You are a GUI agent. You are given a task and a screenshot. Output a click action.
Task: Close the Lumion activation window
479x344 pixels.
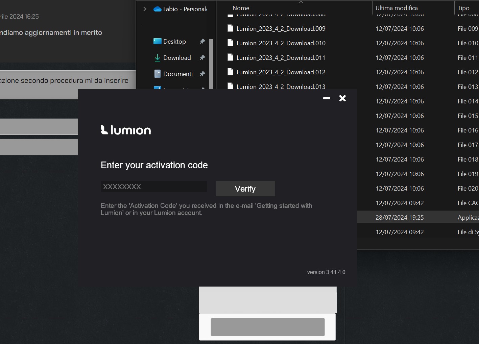(x=342, y=98)
